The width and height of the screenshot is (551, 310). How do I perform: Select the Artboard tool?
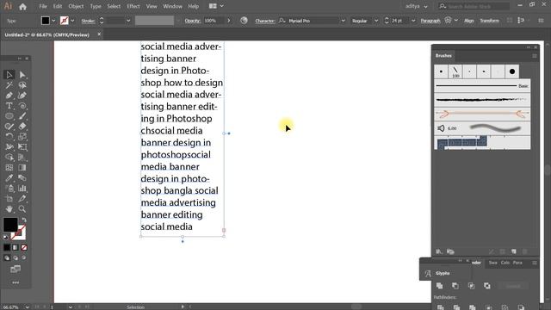point(9,199)
